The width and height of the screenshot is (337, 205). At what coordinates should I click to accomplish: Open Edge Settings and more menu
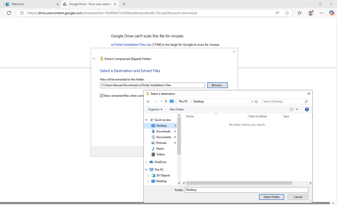[x=321, y=13]
